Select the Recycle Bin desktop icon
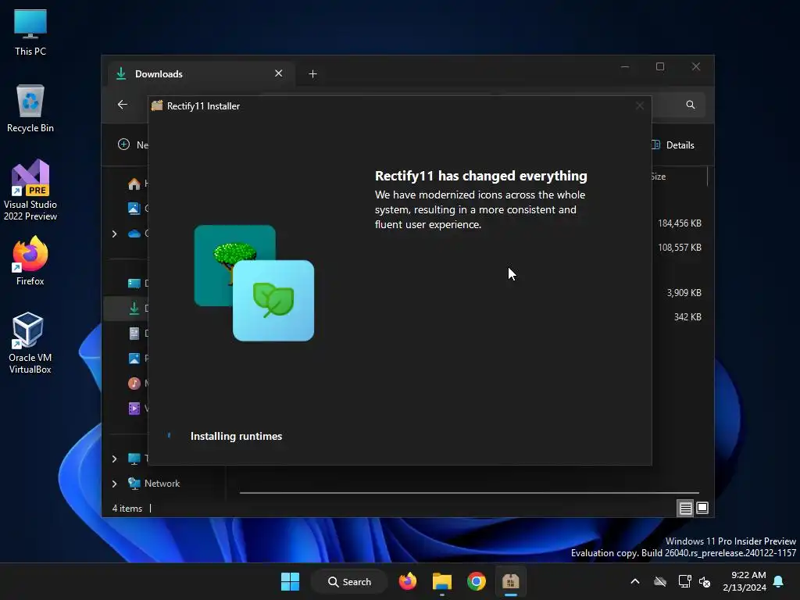800x600 pixels. point(30,109)
